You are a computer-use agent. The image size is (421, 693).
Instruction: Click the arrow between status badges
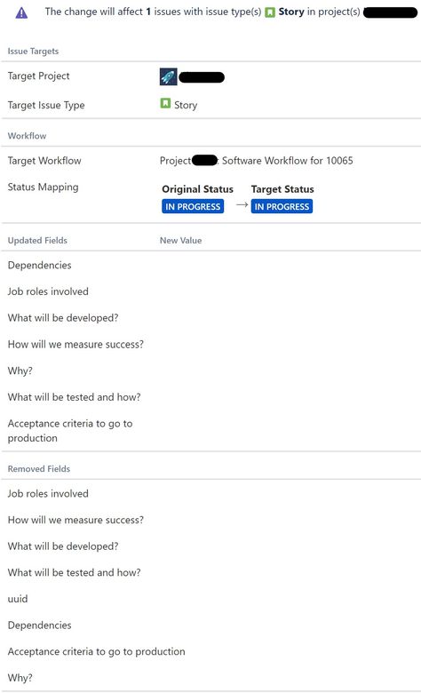click(x=242, y=204)
